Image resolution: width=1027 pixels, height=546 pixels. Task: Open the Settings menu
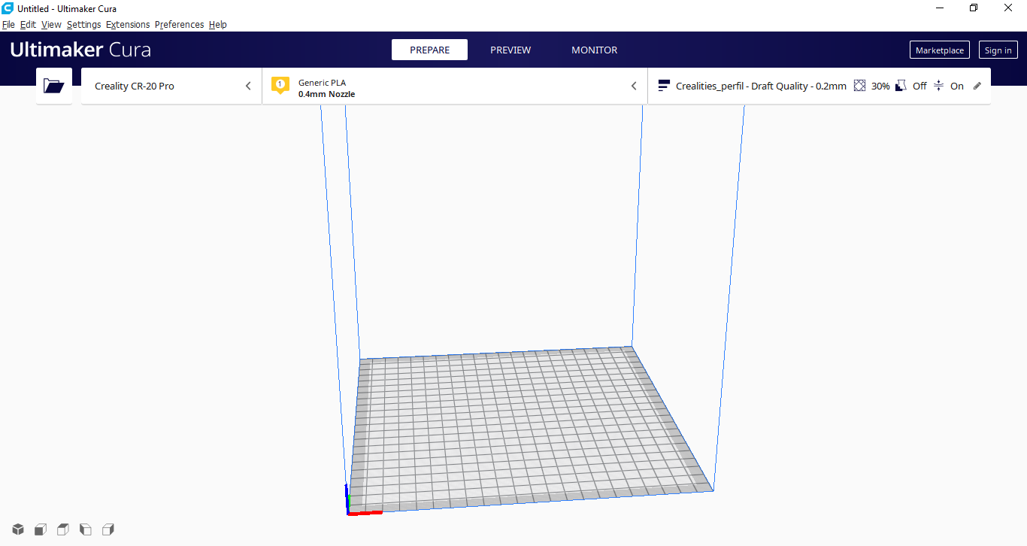tap(83, 25)
